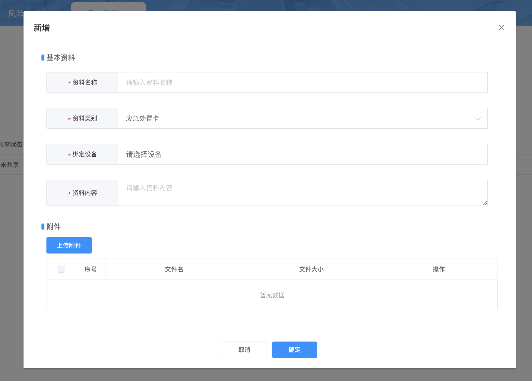Click the 附件 section heading
The height and width of the screenshot is (381, 532).
(x=53, y=227)
